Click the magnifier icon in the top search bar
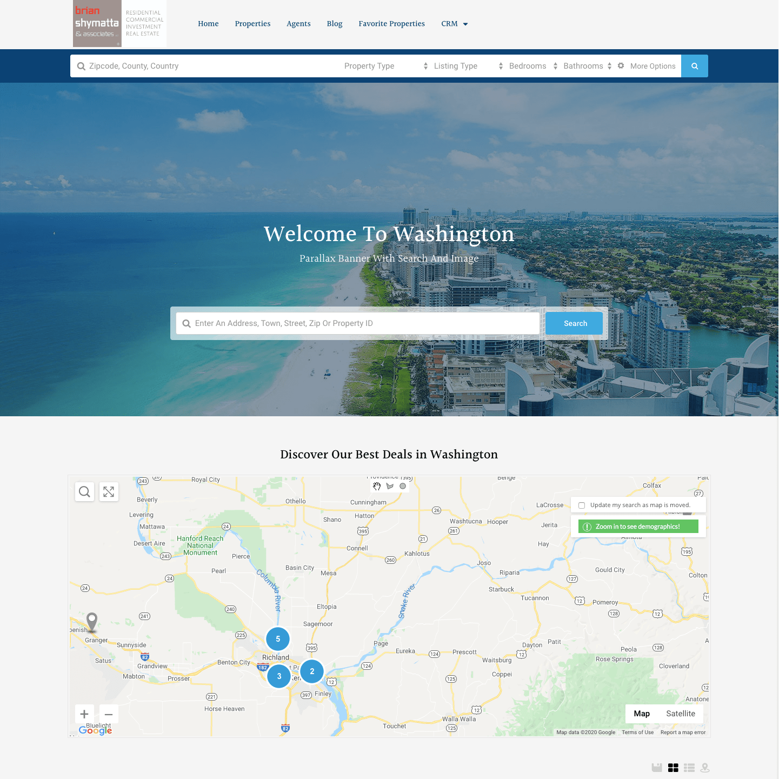The height and width of the screenshot is (779, 779). click(x=81, y=66)
